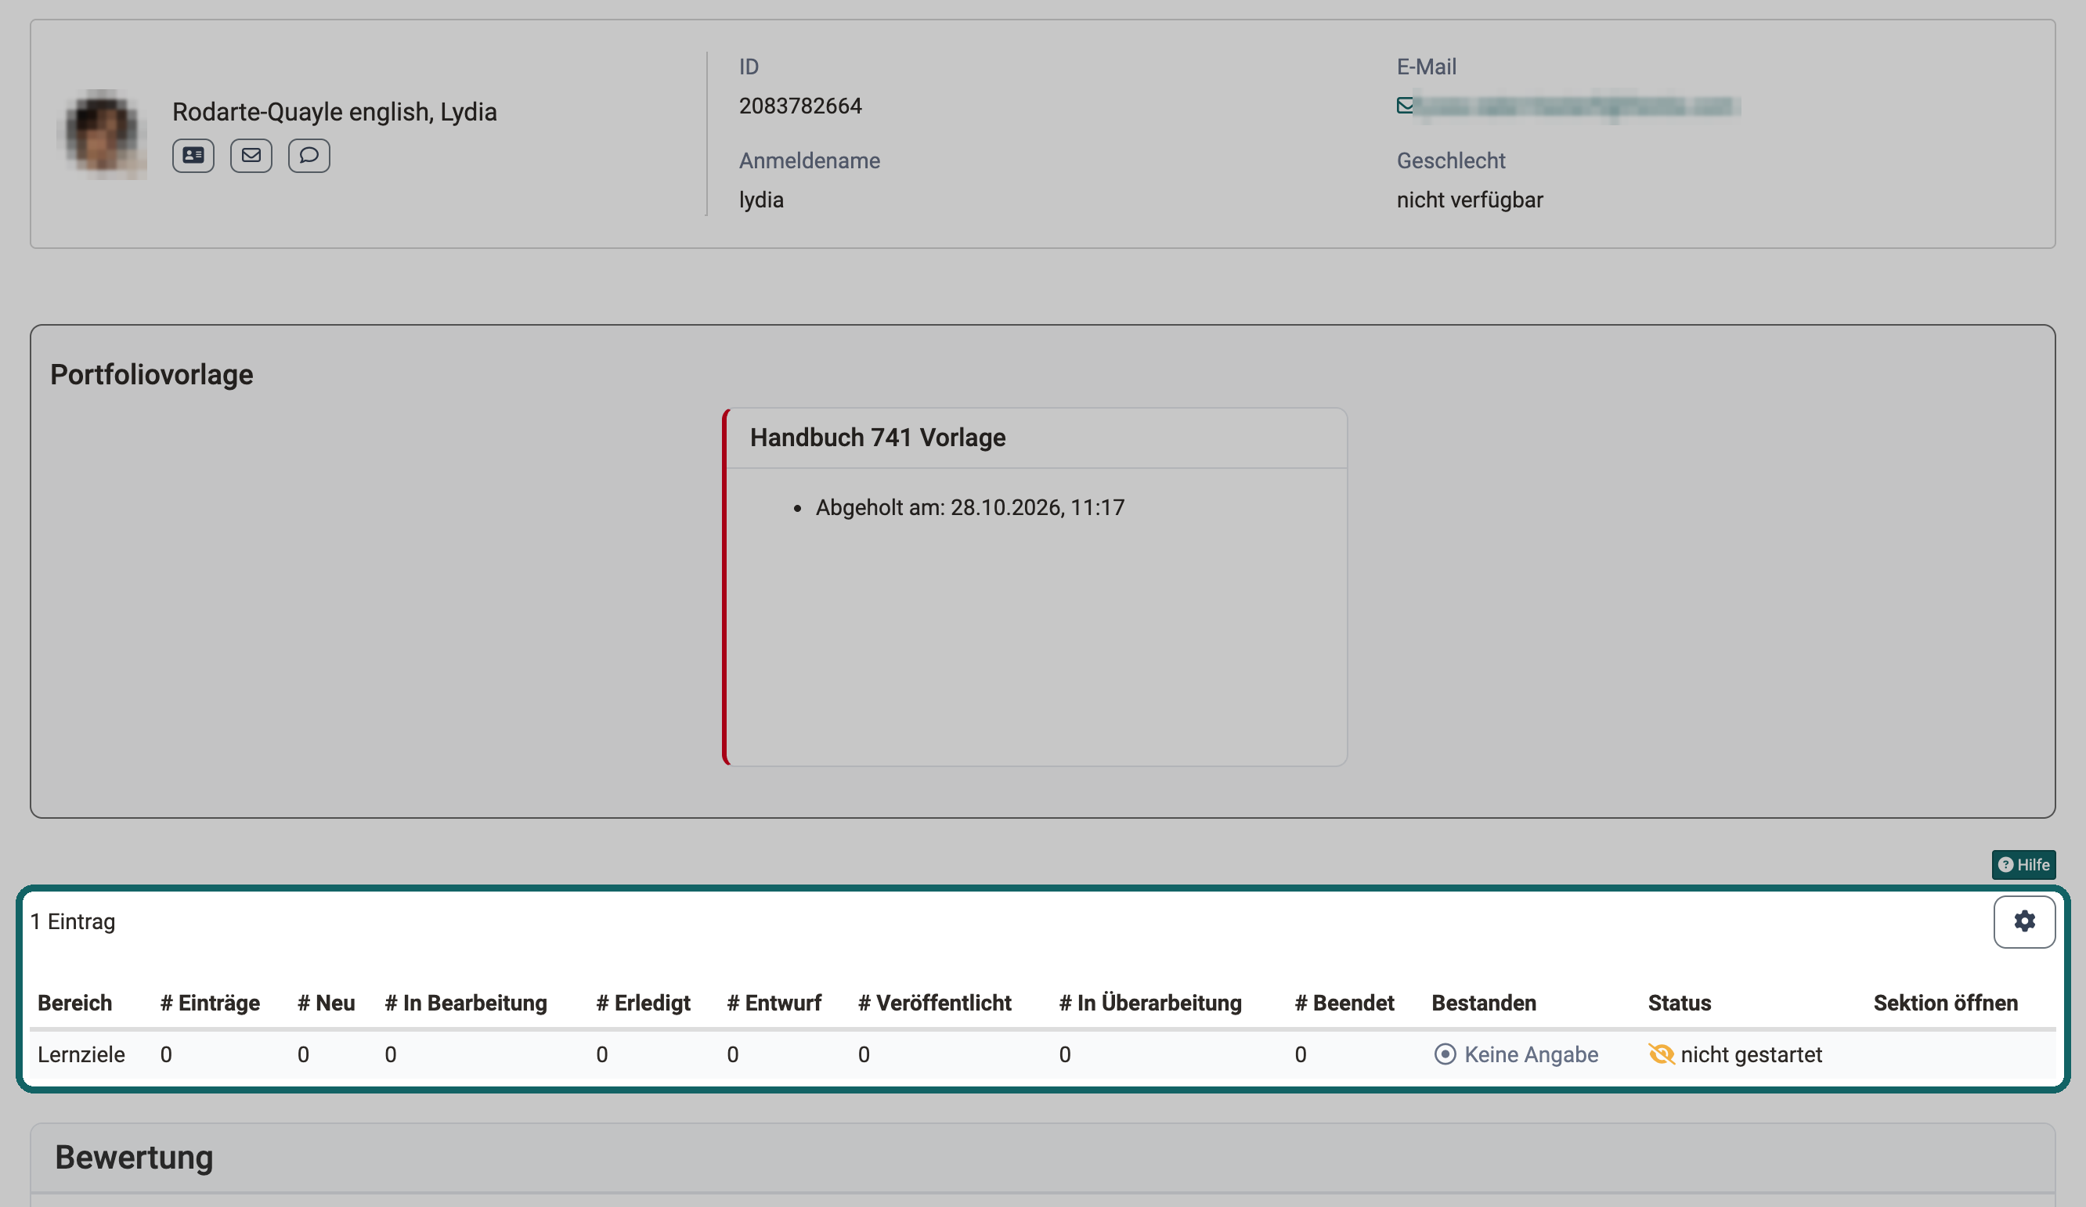Click the blurred e-mail address link
The image size is (2086, 1207).
1577,106
